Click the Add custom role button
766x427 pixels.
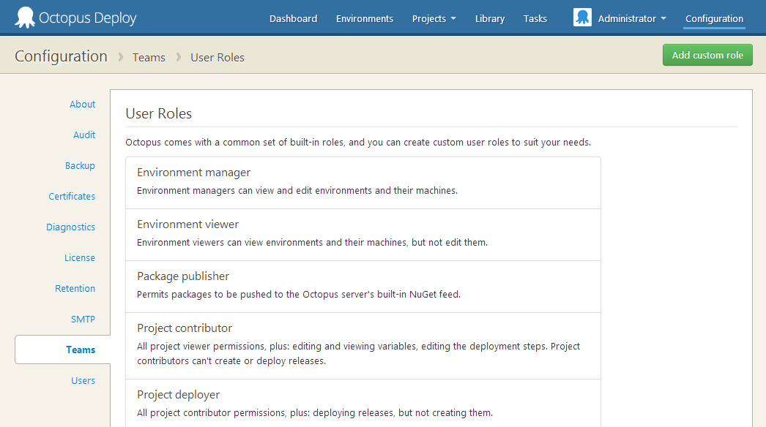707,54
